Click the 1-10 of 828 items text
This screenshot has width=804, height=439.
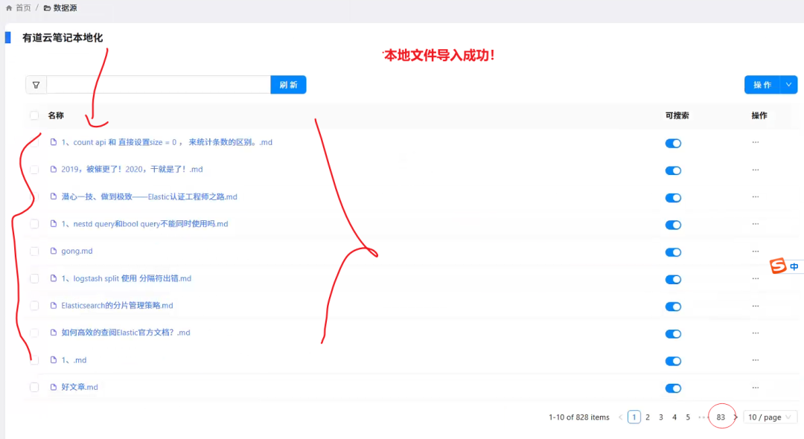click(579, 417)
